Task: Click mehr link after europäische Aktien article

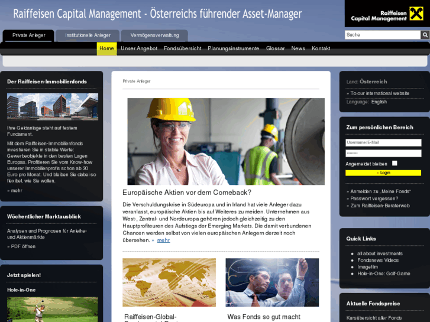Action: [163, 240]
